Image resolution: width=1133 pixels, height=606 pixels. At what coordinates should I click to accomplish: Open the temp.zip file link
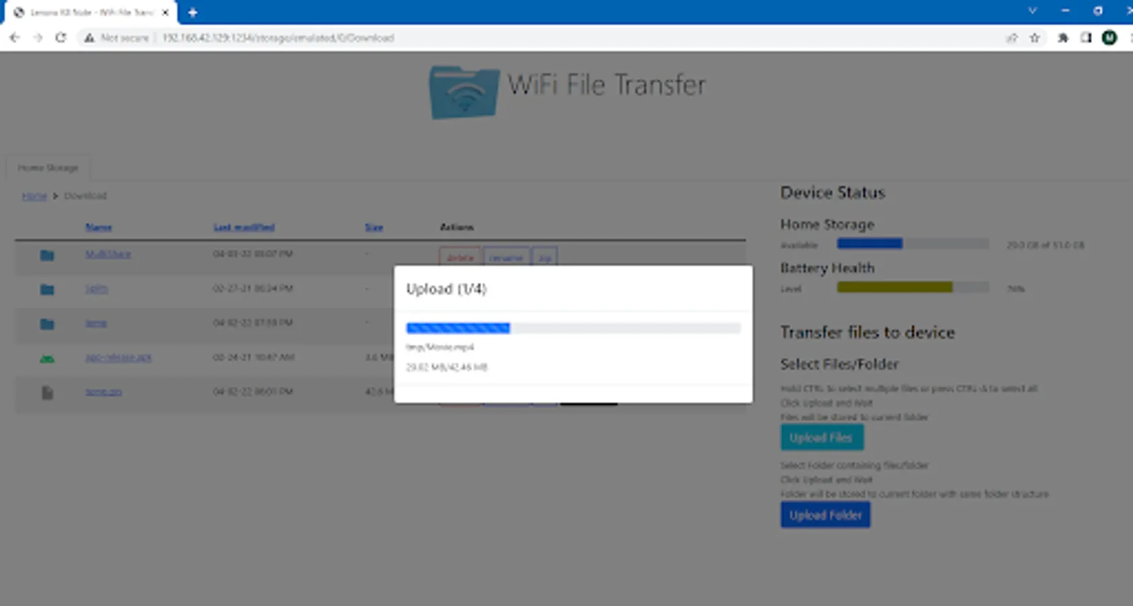click(103, 392)
